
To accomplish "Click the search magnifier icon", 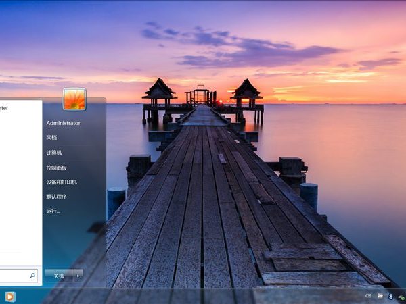I will 32,276.
